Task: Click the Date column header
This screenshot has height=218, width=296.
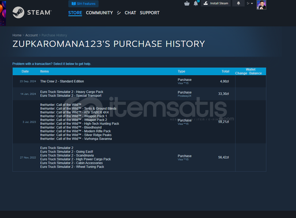Action: click(x=25, y=71)
